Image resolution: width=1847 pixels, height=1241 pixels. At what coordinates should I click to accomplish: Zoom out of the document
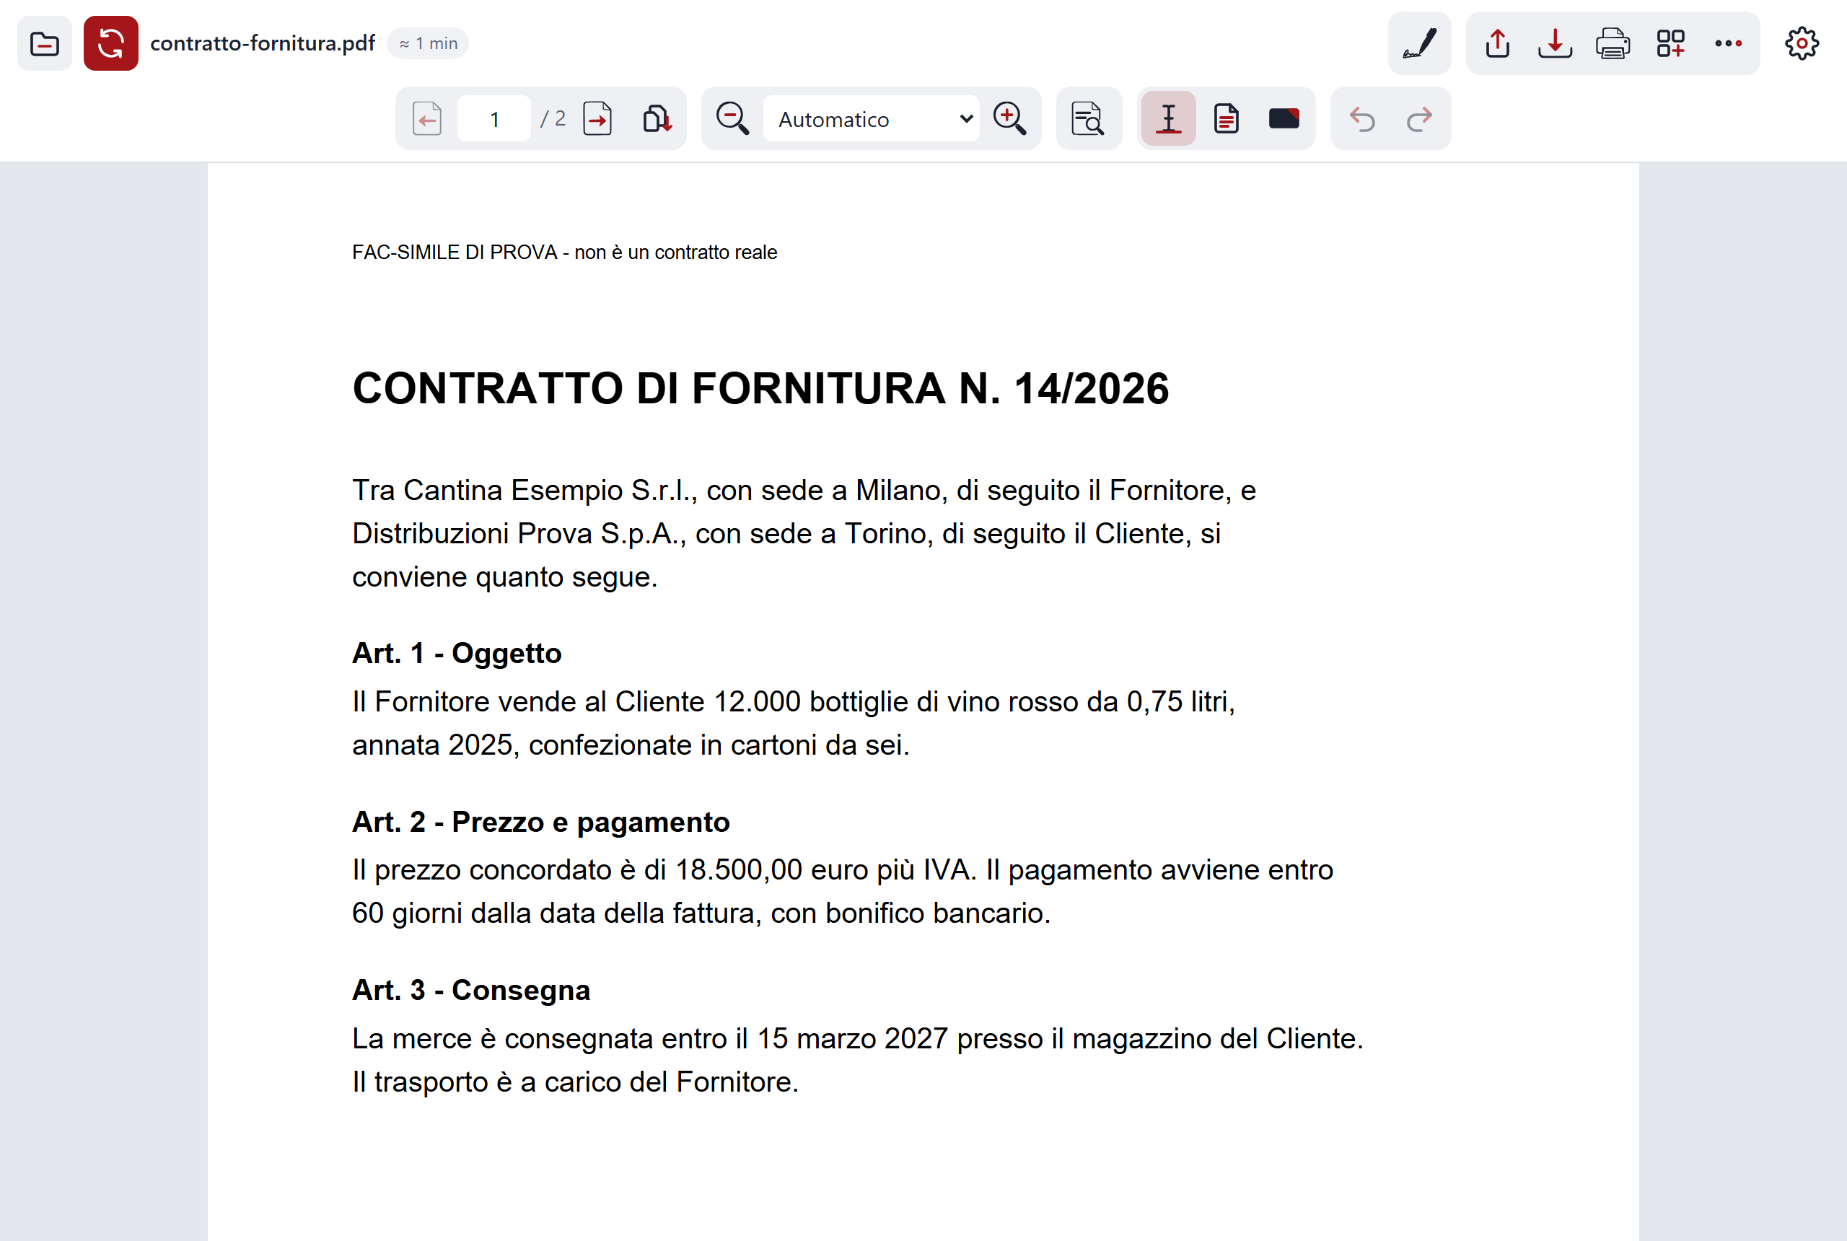[x=732, y=119]
